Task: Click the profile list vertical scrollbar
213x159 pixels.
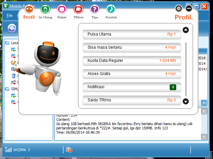Action: tap(186, 69)
